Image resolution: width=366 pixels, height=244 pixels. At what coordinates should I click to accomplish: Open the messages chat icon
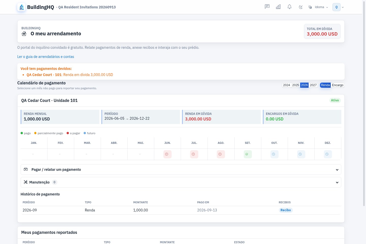267,7
